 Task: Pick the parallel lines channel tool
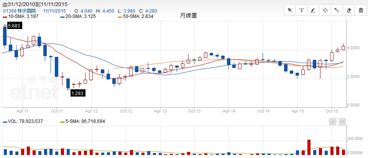pos(325,10)
